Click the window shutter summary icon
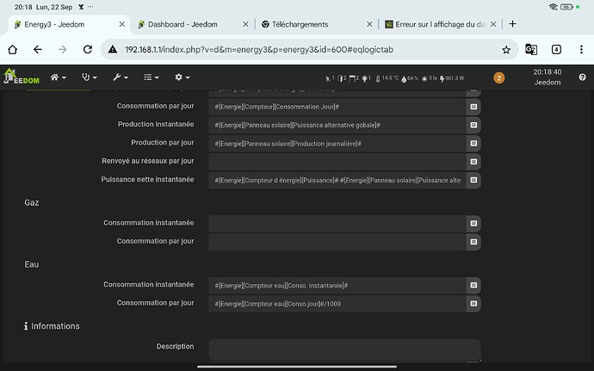Image resolution: width=594 pixels, height=371 pixels. coord(354,78)
